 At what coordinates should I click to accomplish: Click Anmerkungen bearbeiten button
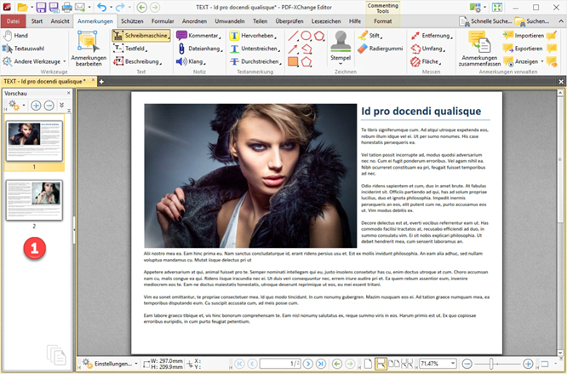89,49
